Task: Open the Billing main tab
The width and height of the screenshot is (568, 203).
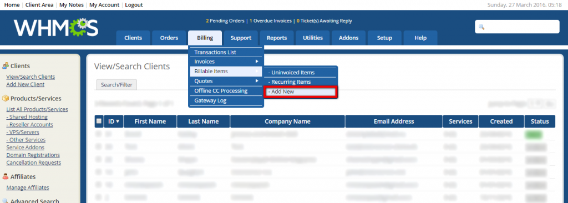Action: pos(205,38)
